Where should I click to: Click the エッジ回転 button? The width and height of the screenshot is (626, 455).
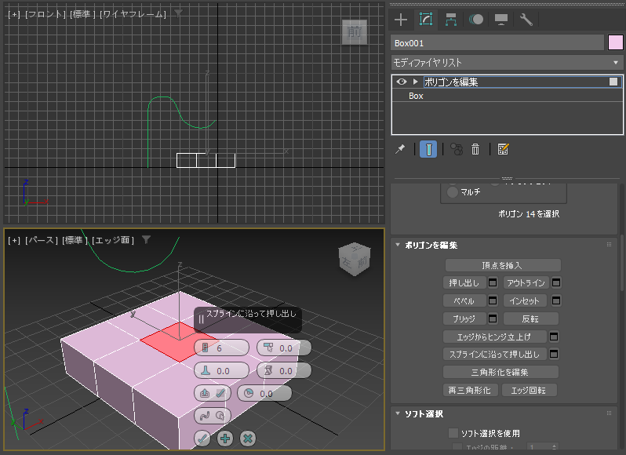click(x=529, y=390)
